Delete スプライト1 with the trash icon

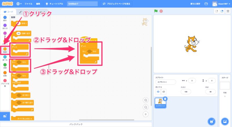165,99
